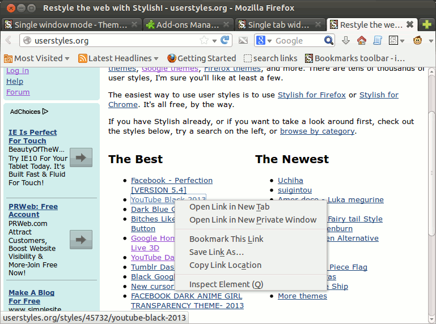Click the IE Is Perfect ad arrow button
Image resolution: width=436 pixels, height=324 pixels.
pos(81,157)
